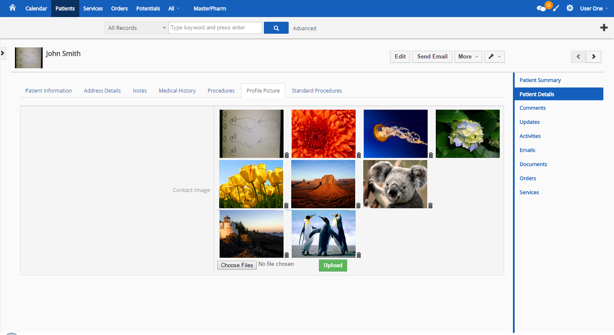Viewport: 614px width, 335px height.
Task: Open the desert landscape thumbnail
Action: pyautogui.click(x=323, y=184)
